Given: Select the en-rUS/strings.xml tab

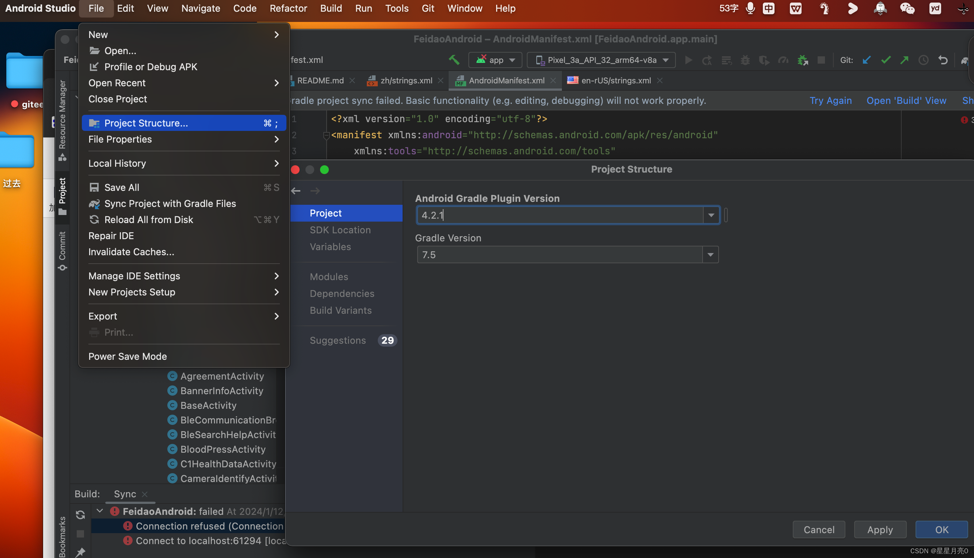Looking at the screenshot, I should (616, 80).
